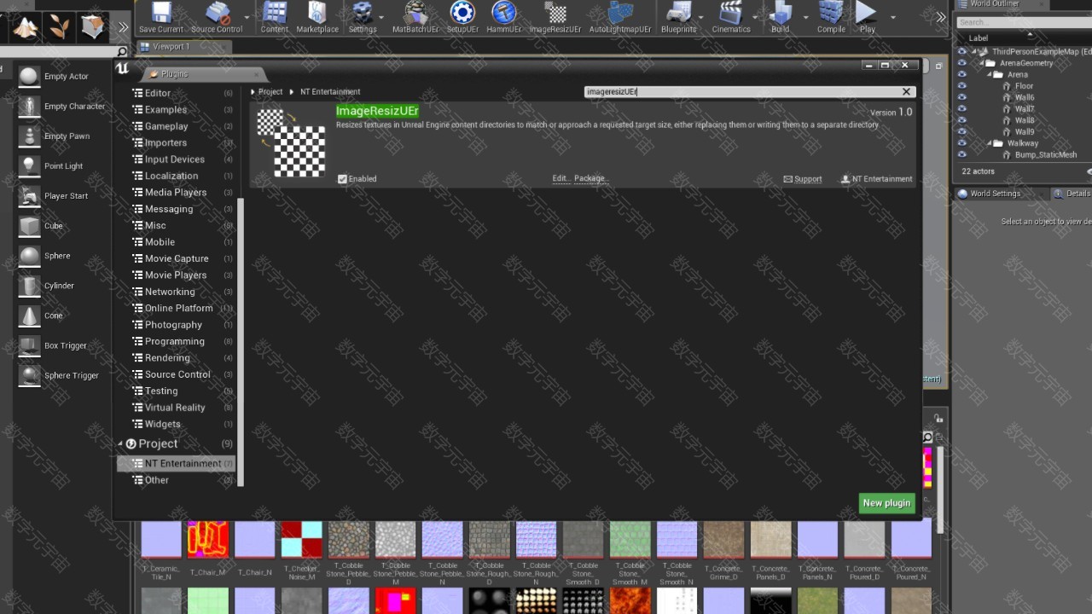This screenshot has width=1092, height=614.
Task: Clear the plugin search box with X
Action: coord(906,92)
